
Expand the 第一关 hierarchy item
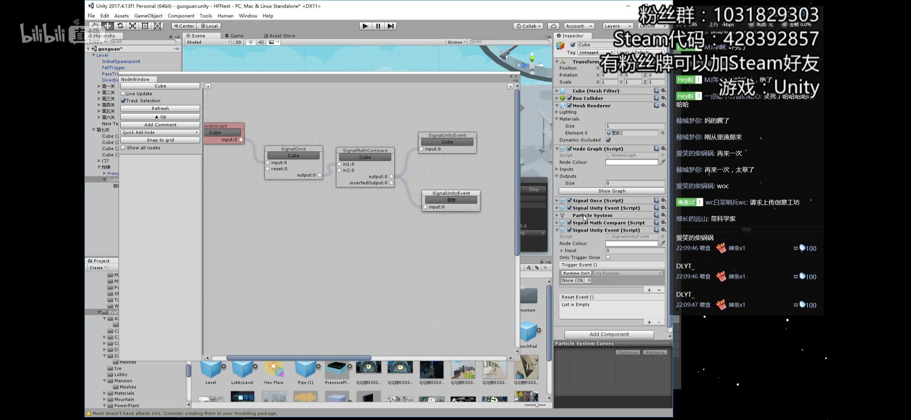pos(99,86)
